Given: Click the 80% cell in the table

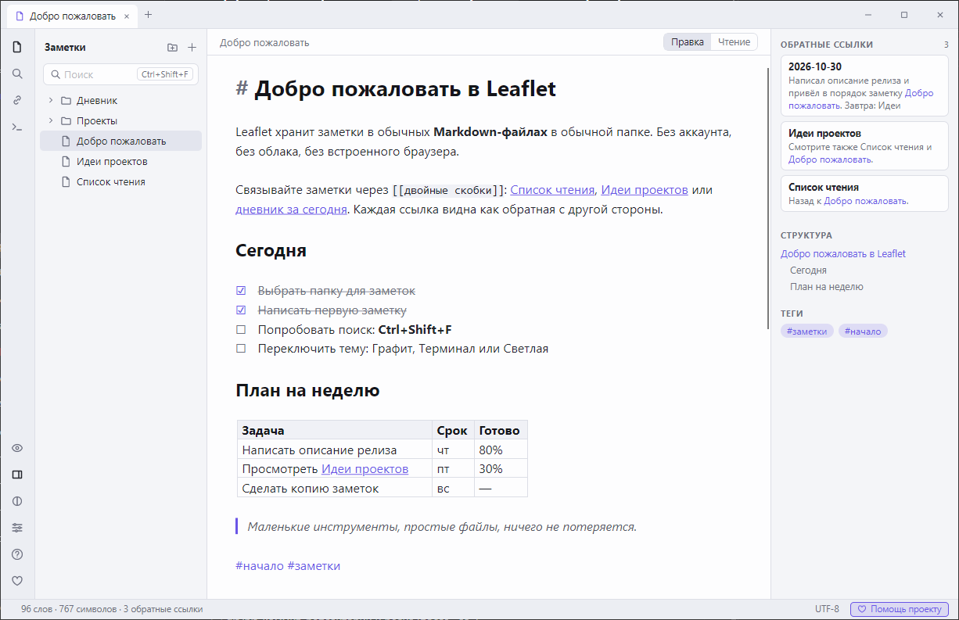Looking at the screenshot, I should tap(501, 450).
